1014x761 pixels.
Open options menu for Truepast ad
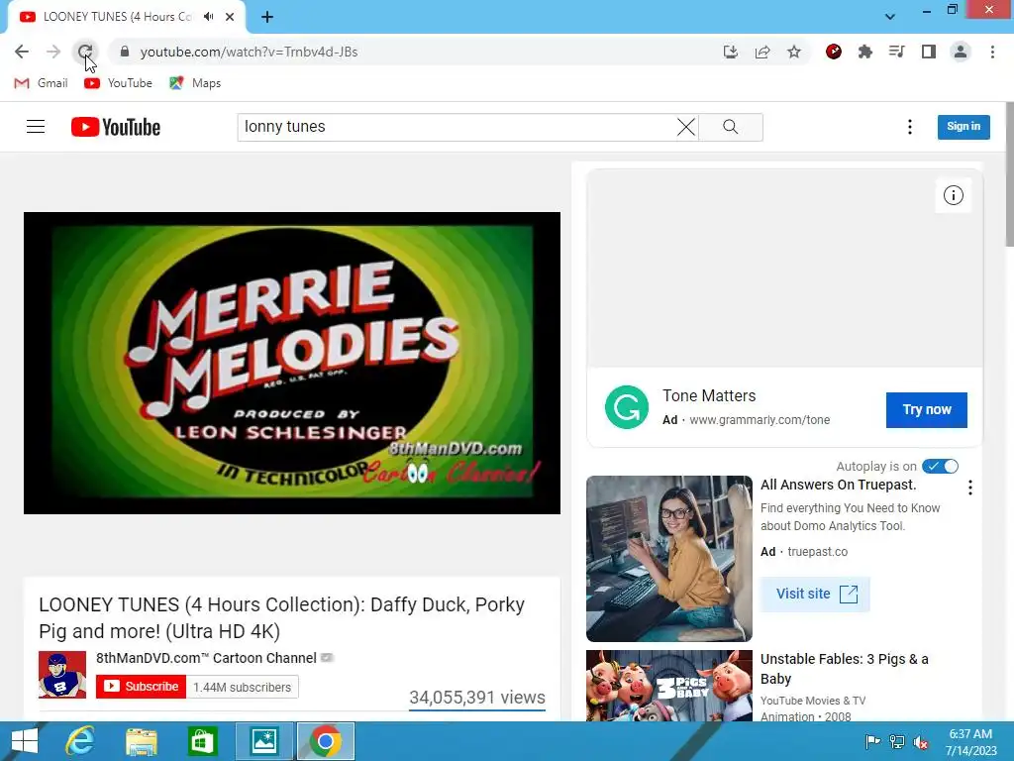tap(970, 488)
